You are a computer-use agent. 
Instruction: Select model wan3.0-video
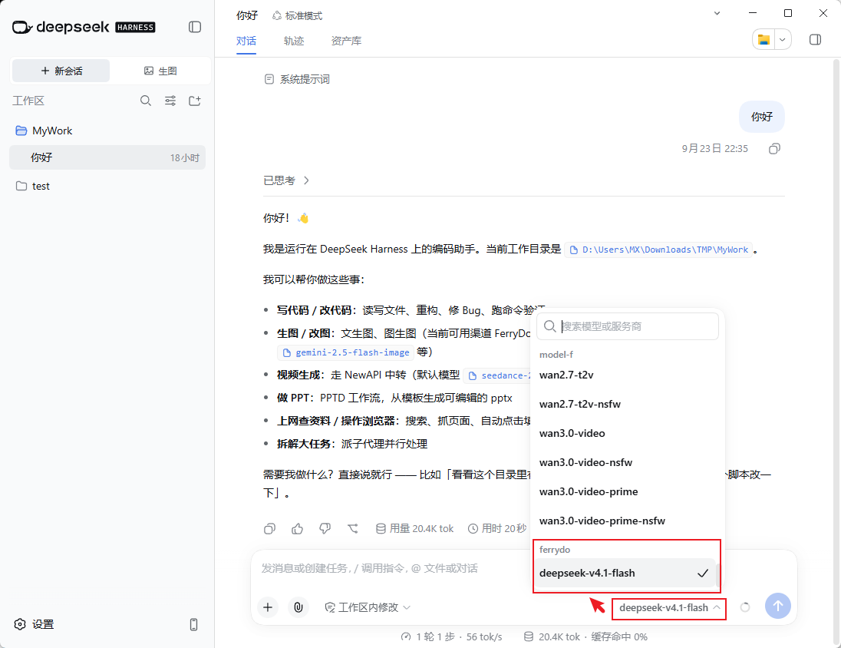tap(628, 433)
